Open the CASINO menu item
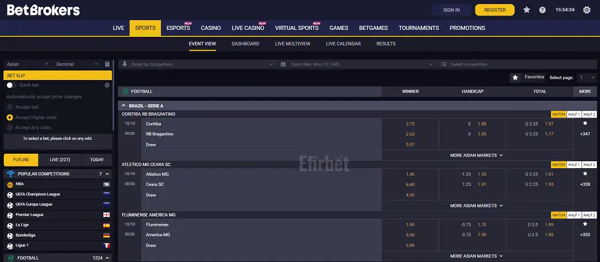The width and height of the screenshot is (600, 262). tap(211, 28)
